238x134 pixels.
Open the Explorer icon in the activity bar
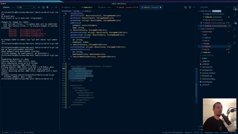click(x=235, y=8)
